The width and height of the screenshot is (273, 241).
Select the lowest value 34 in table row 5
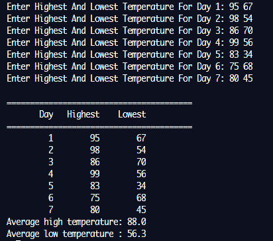[x=141, y=186]
